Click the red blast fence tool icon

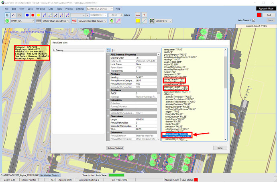(x=74, y=21)
